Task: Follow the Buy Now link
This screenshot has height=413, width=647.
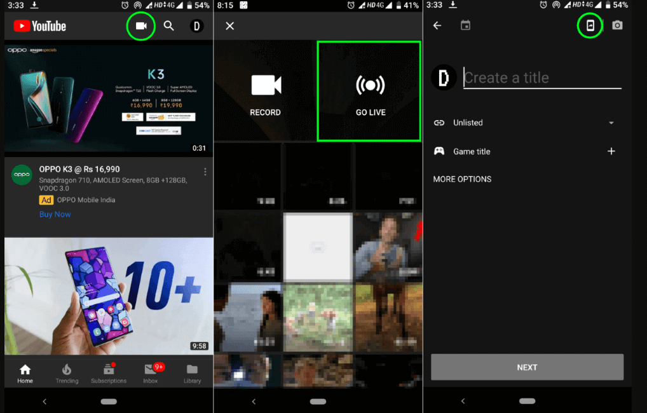Action: click(x=55, y=214)
